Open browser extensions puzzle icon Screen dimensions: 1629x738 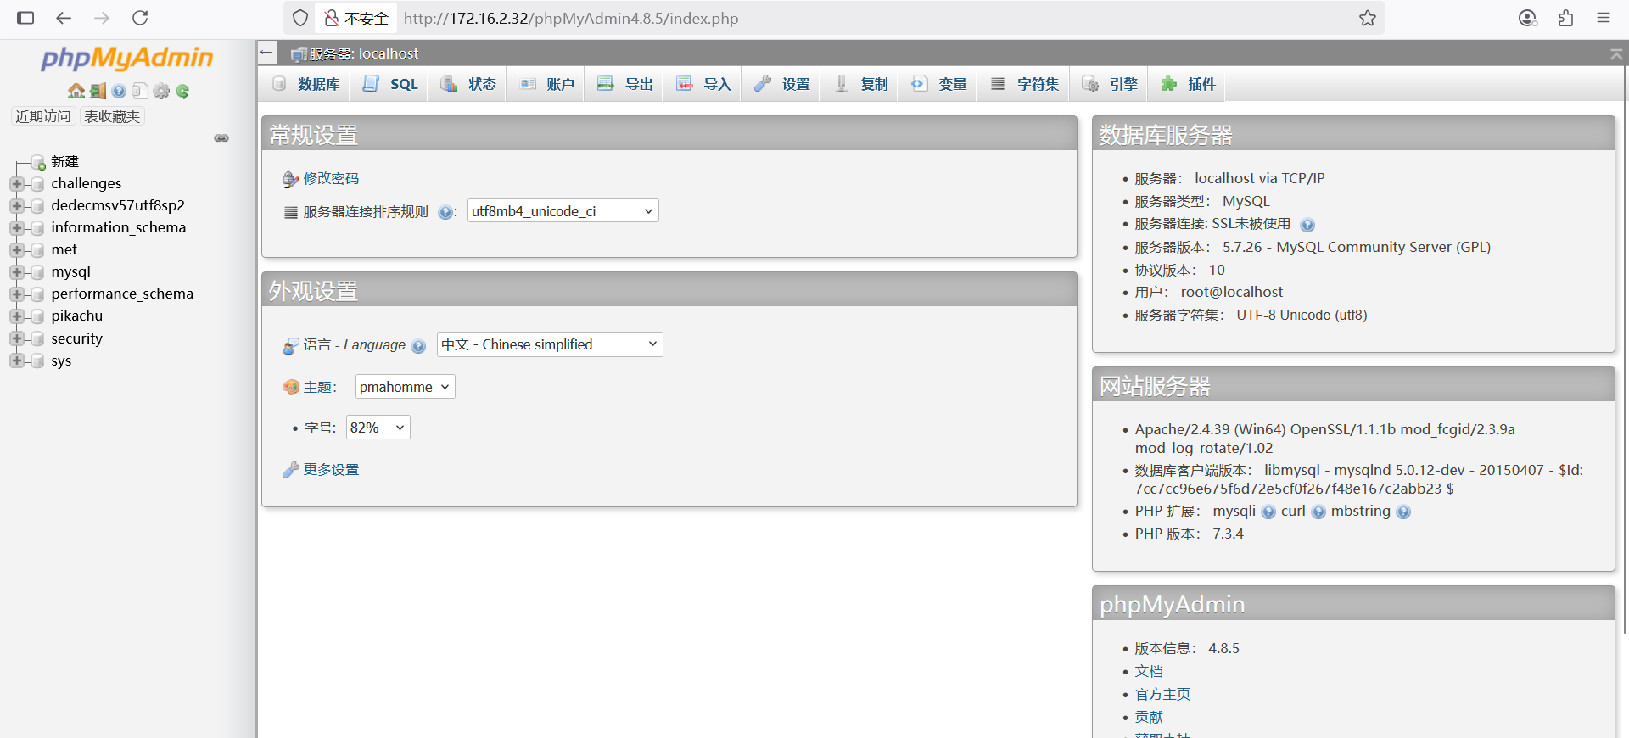click(x=1565, y=18)
